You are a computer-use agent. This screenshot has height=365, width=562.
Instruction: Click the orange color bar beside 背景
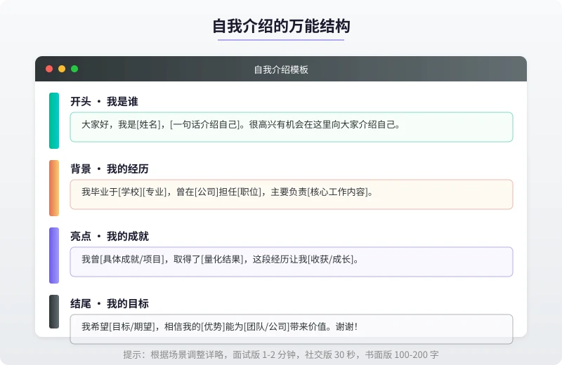pyautogui.click(x=54, y=188)
